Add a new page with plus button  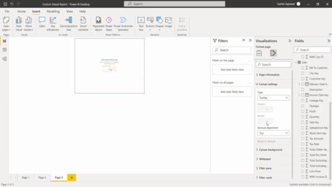[x=72, y=178]
